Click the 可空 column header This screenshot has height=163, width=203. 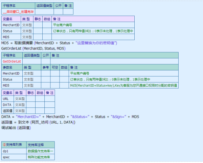click(x=55, y=67)
